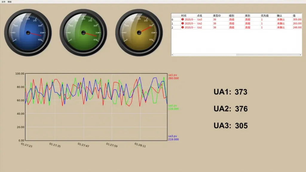Click the red legend value 260.000
This screenshot has width=306, height=172.
tap(174, 78)
